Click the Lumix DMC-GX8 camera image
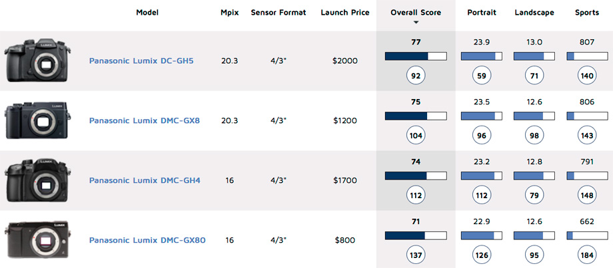 38,120
